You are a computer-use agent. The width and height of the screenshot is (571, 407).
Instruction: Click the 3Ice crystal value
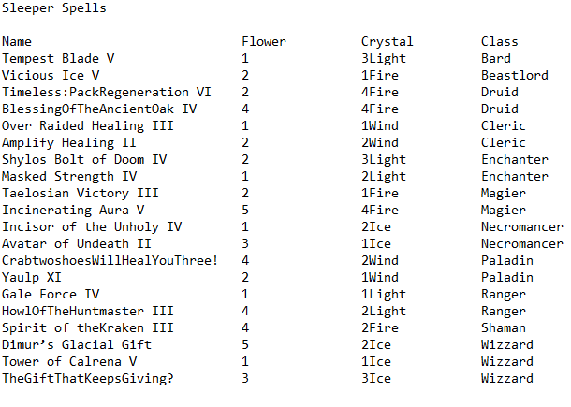(x=376, y=379)
